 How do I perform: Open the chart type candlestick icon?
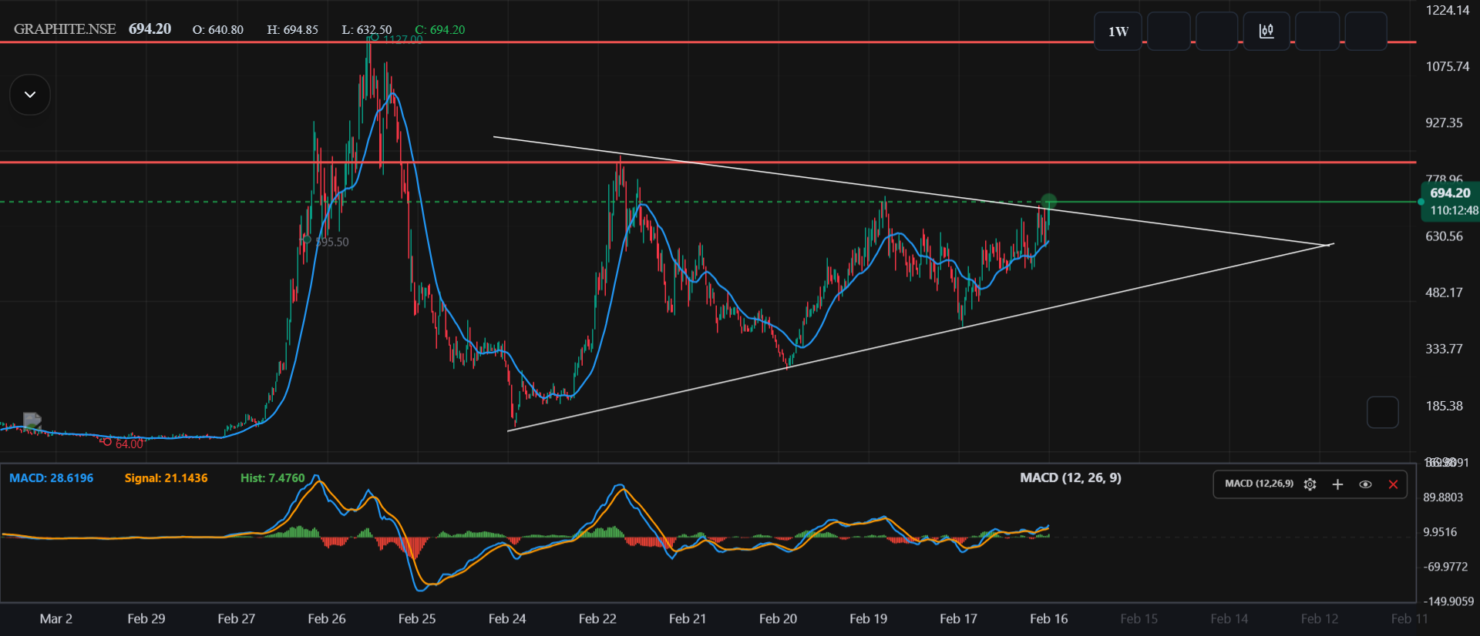coord(1266,31)
